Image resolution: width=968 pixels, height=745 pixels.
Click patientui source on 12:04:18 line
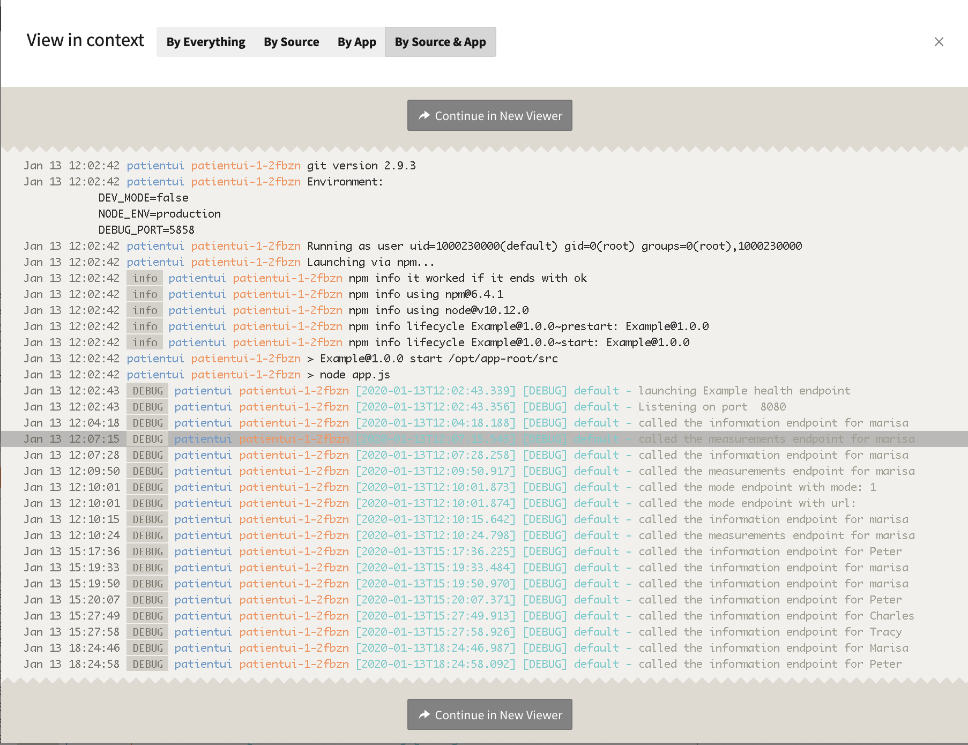(x=203, y=423)
